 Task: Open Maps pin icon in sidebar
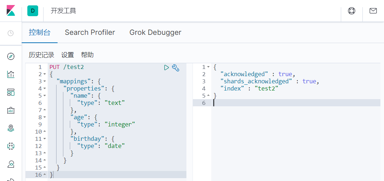click(x=11, y=128)
